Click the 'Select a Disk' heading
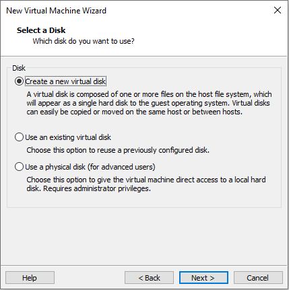This screenshot has width=289, height=290. (x=41, y=30)
